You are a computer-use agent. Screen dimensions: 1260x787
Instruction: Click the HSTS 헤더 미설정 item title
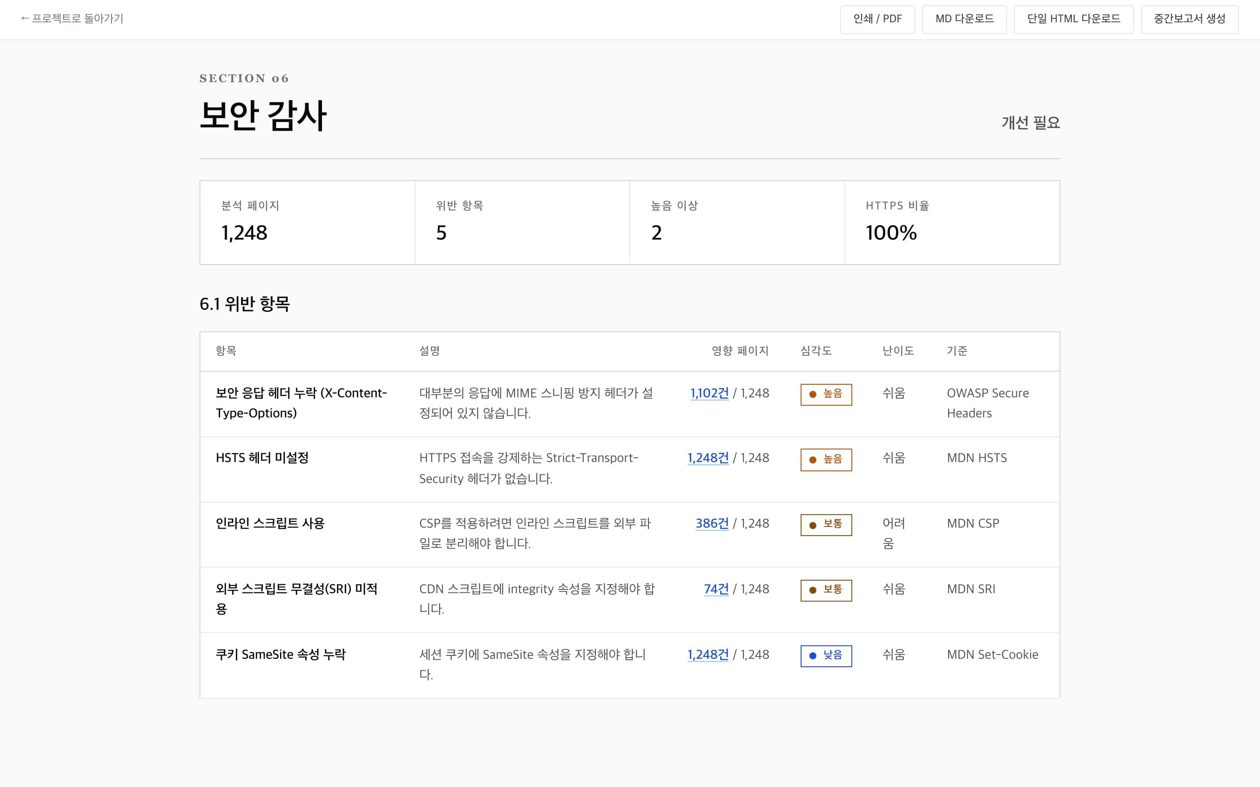click(262, 458)
